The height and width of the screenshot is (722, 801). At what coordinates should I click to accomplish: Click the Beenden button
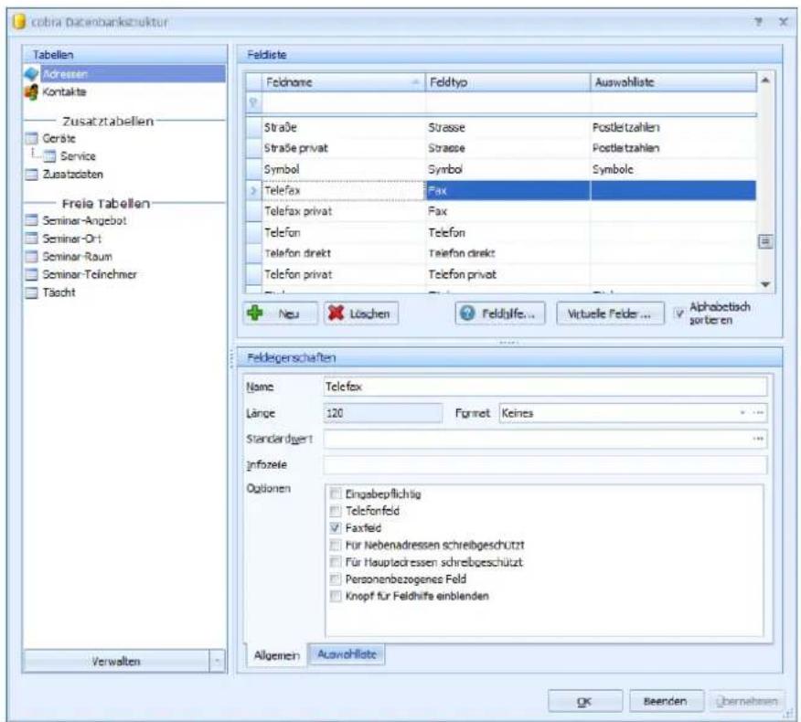(x=667, y=701)
